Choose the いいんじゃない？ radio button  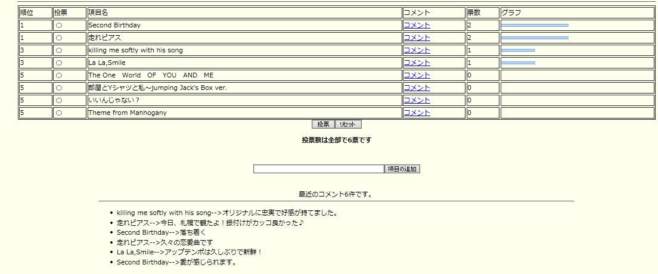(59, 101)
